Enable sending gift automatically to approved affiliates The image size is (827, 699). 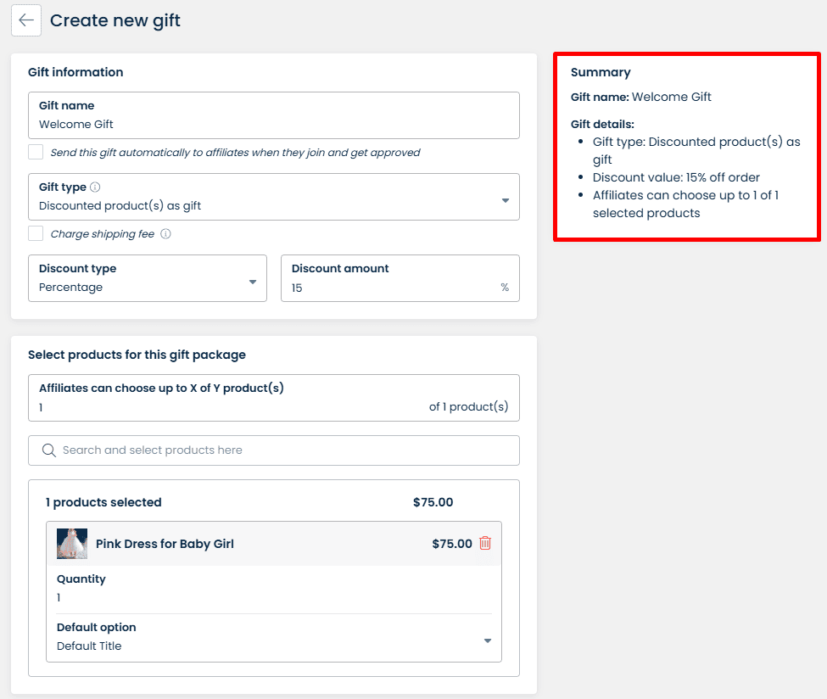[36, 153]
